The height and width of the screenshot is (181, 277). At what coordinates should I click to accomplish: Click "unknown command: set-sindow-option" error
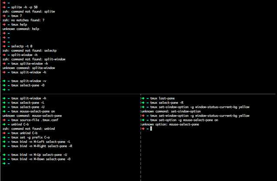point(171,111)
